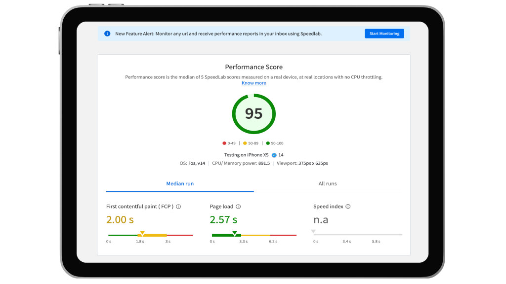
Task: Click the grey marker on the Speed index bar
Action: pos(313,232)
